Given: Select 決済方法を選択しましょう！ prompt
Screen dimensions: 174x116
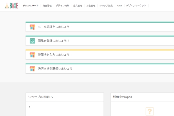Looking at the screenshot, I should tap(56, 69).
